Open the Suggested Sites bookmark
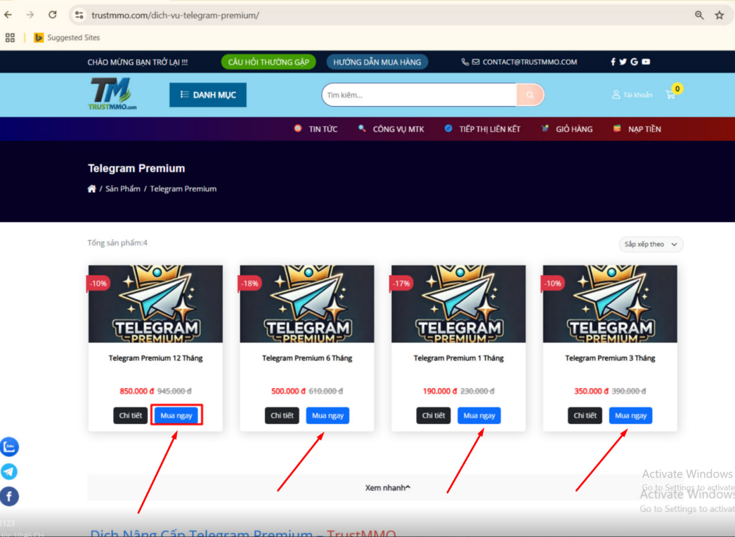The image size is (735, 537). [x=67, y=38]
